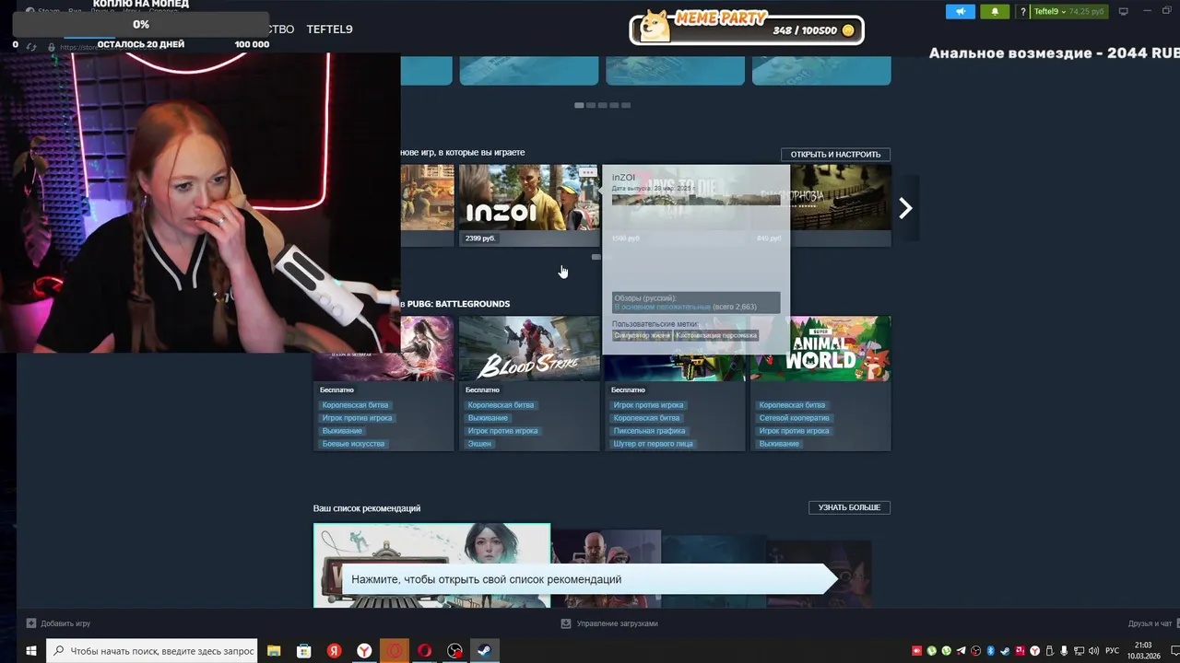Focus the Windows taskbar search box

[x=152, y=651]
